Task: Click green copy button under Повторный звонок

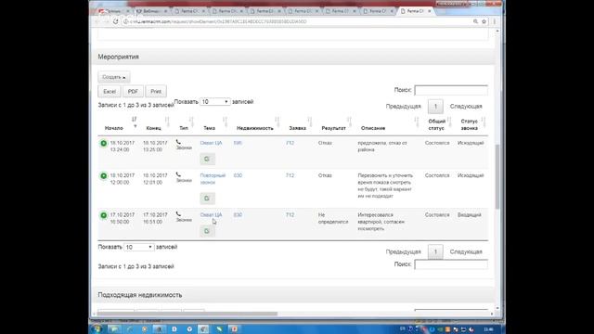Action: point(207,198)
